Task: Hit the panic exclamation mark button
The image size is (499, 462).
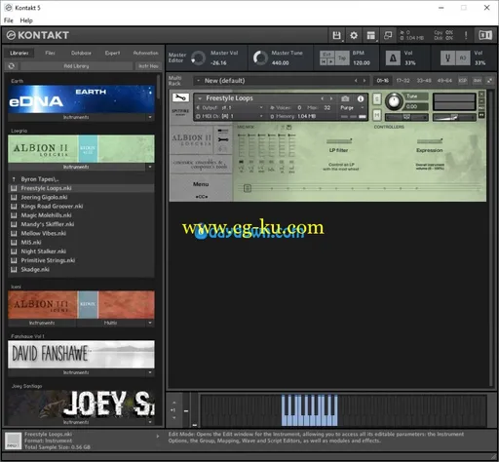Action: tap(466, 35)
